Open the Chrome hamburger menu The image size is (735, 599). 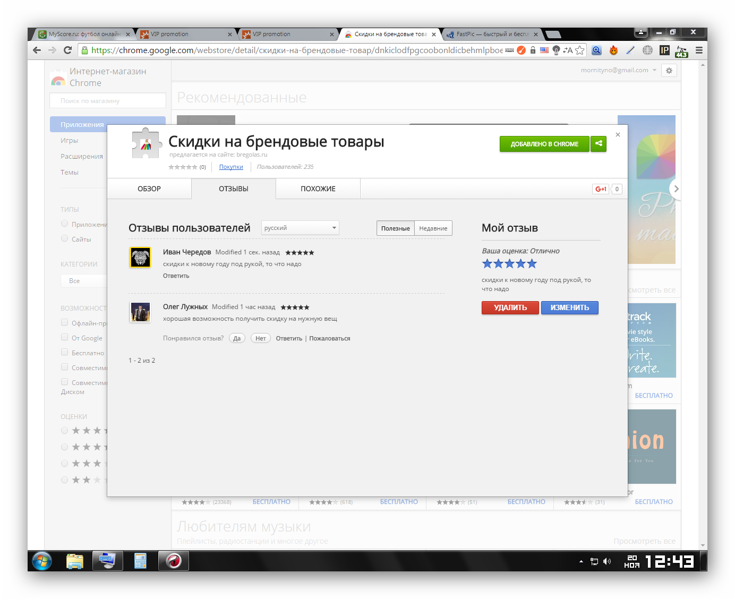[699, 50]
